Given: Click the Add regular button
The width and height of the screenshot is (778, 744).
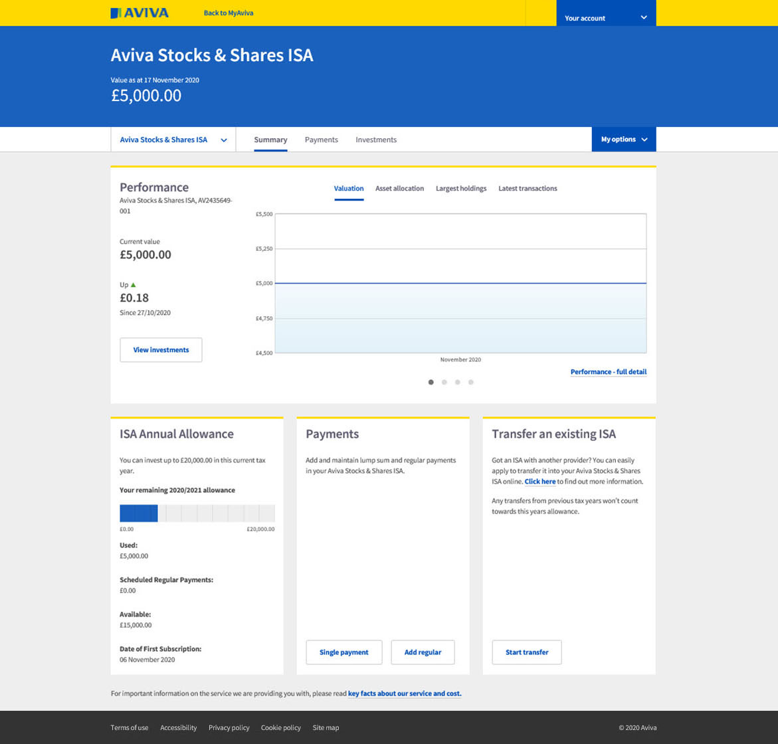Looking at the screenshot, I should point(423,652).
